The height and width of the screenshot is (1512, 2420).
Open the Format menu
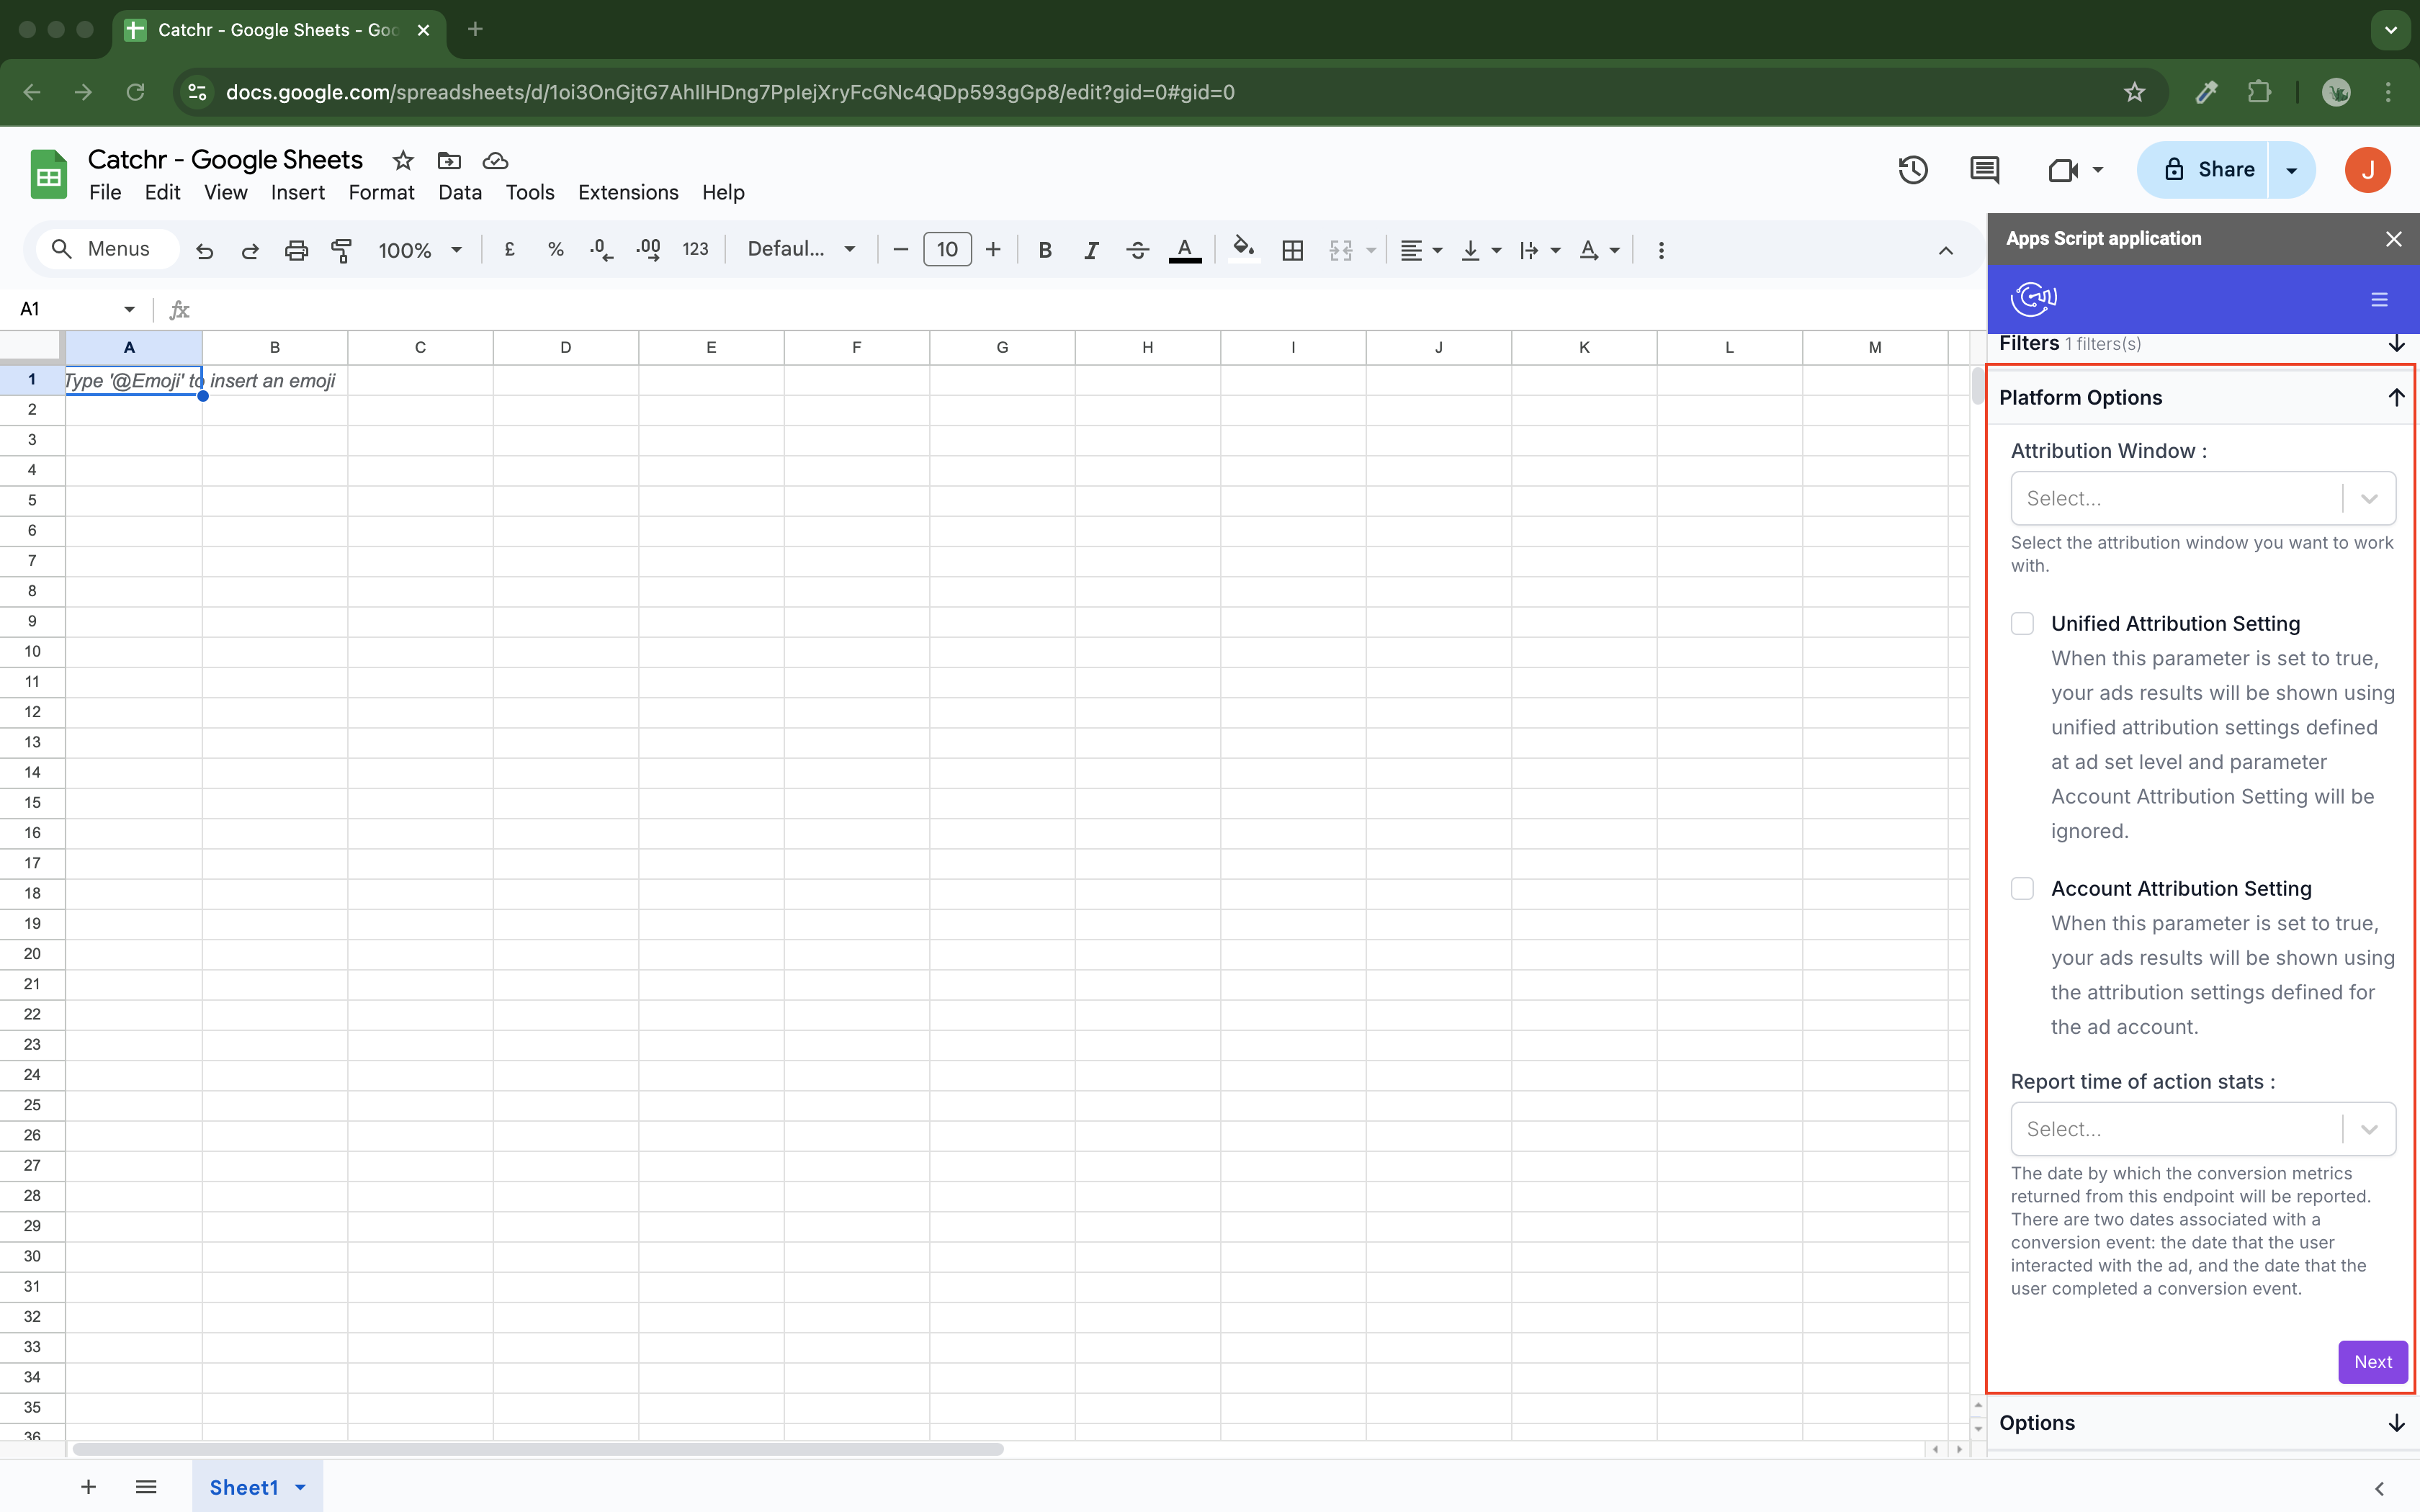click(381, 192)
